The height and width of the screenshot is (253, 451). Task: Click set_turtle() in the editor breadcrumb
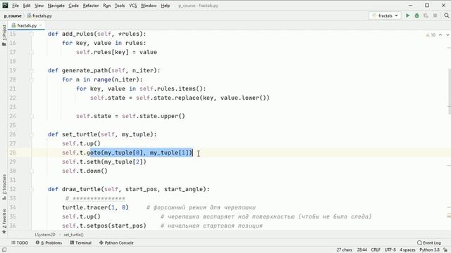[x=73, y=235]
